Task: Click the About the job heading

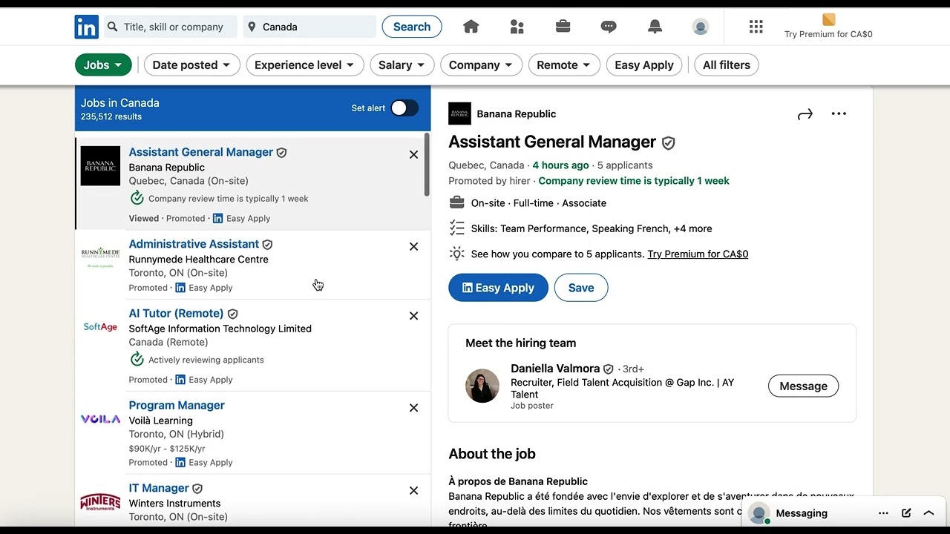Action: 492,454
